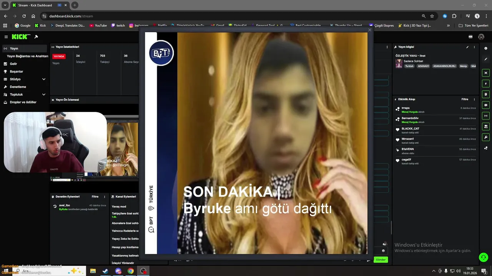This screenshot has height=276, width=492.
Task: Toggle the stream preview widget icon in sidebar
Action: click(x=486, y=73)
